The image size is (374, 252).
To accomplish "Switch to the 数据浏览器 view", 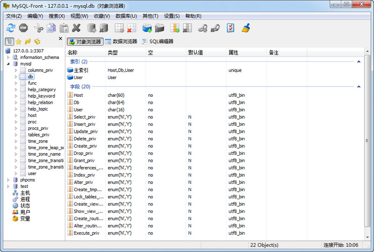I will (121, 42).
